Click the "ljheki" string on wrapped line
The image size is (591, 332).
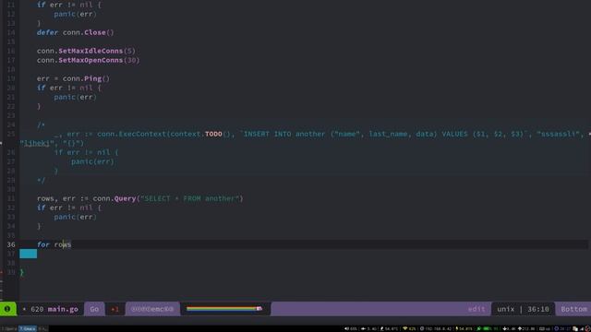pos(37,143)
